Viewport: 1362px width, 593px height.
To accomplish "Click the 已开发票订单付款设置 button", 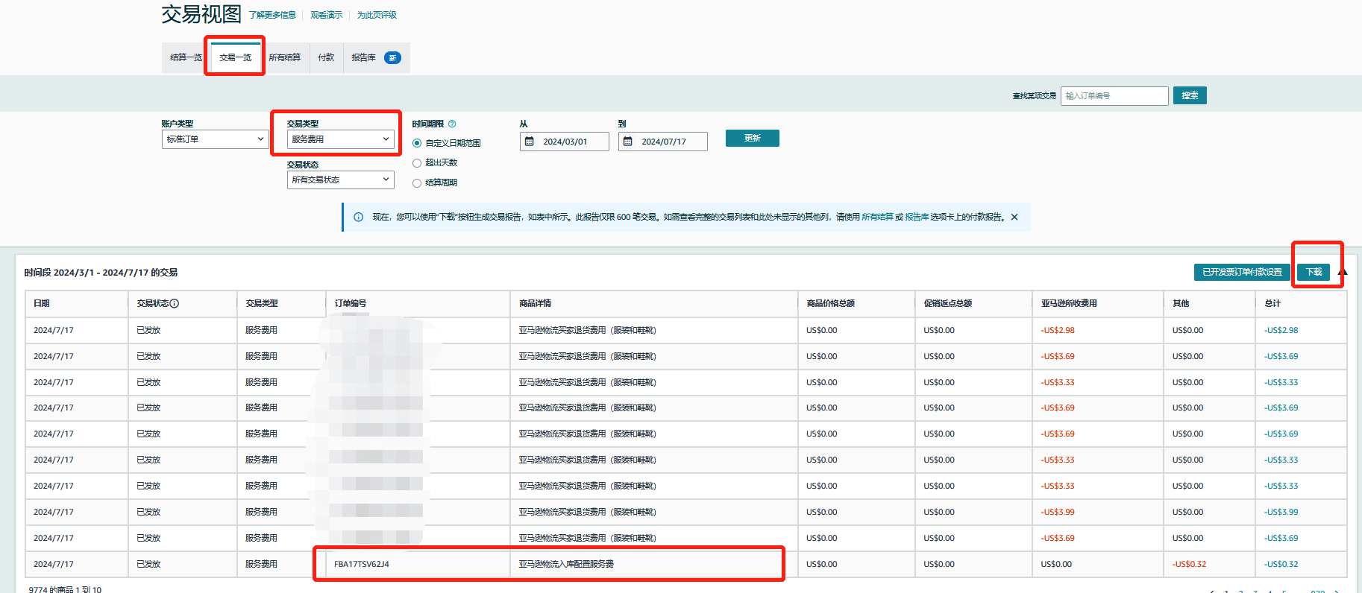I will (1242, 272).
